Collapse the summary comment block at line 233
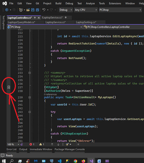This screenshot has height=163, width=144. [30, 73]
